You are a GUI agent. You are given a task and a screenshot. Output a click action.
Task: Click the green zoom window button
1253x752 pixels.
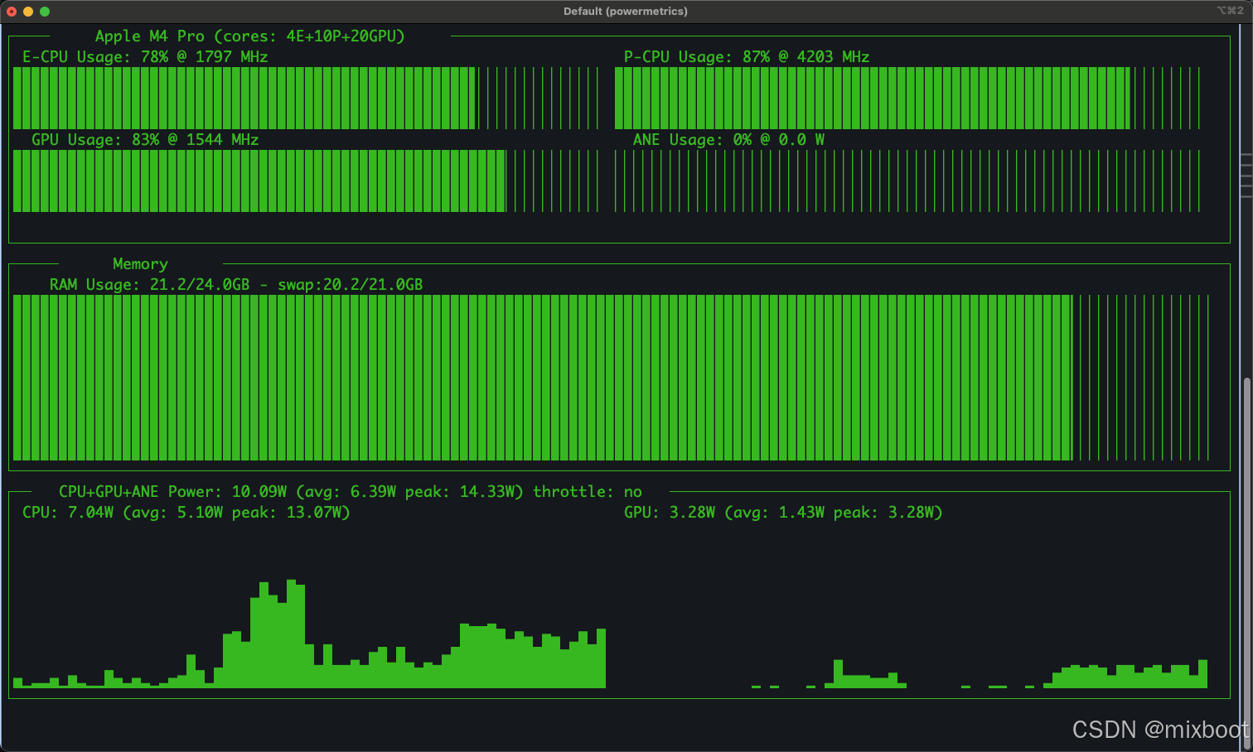point(45,12)
